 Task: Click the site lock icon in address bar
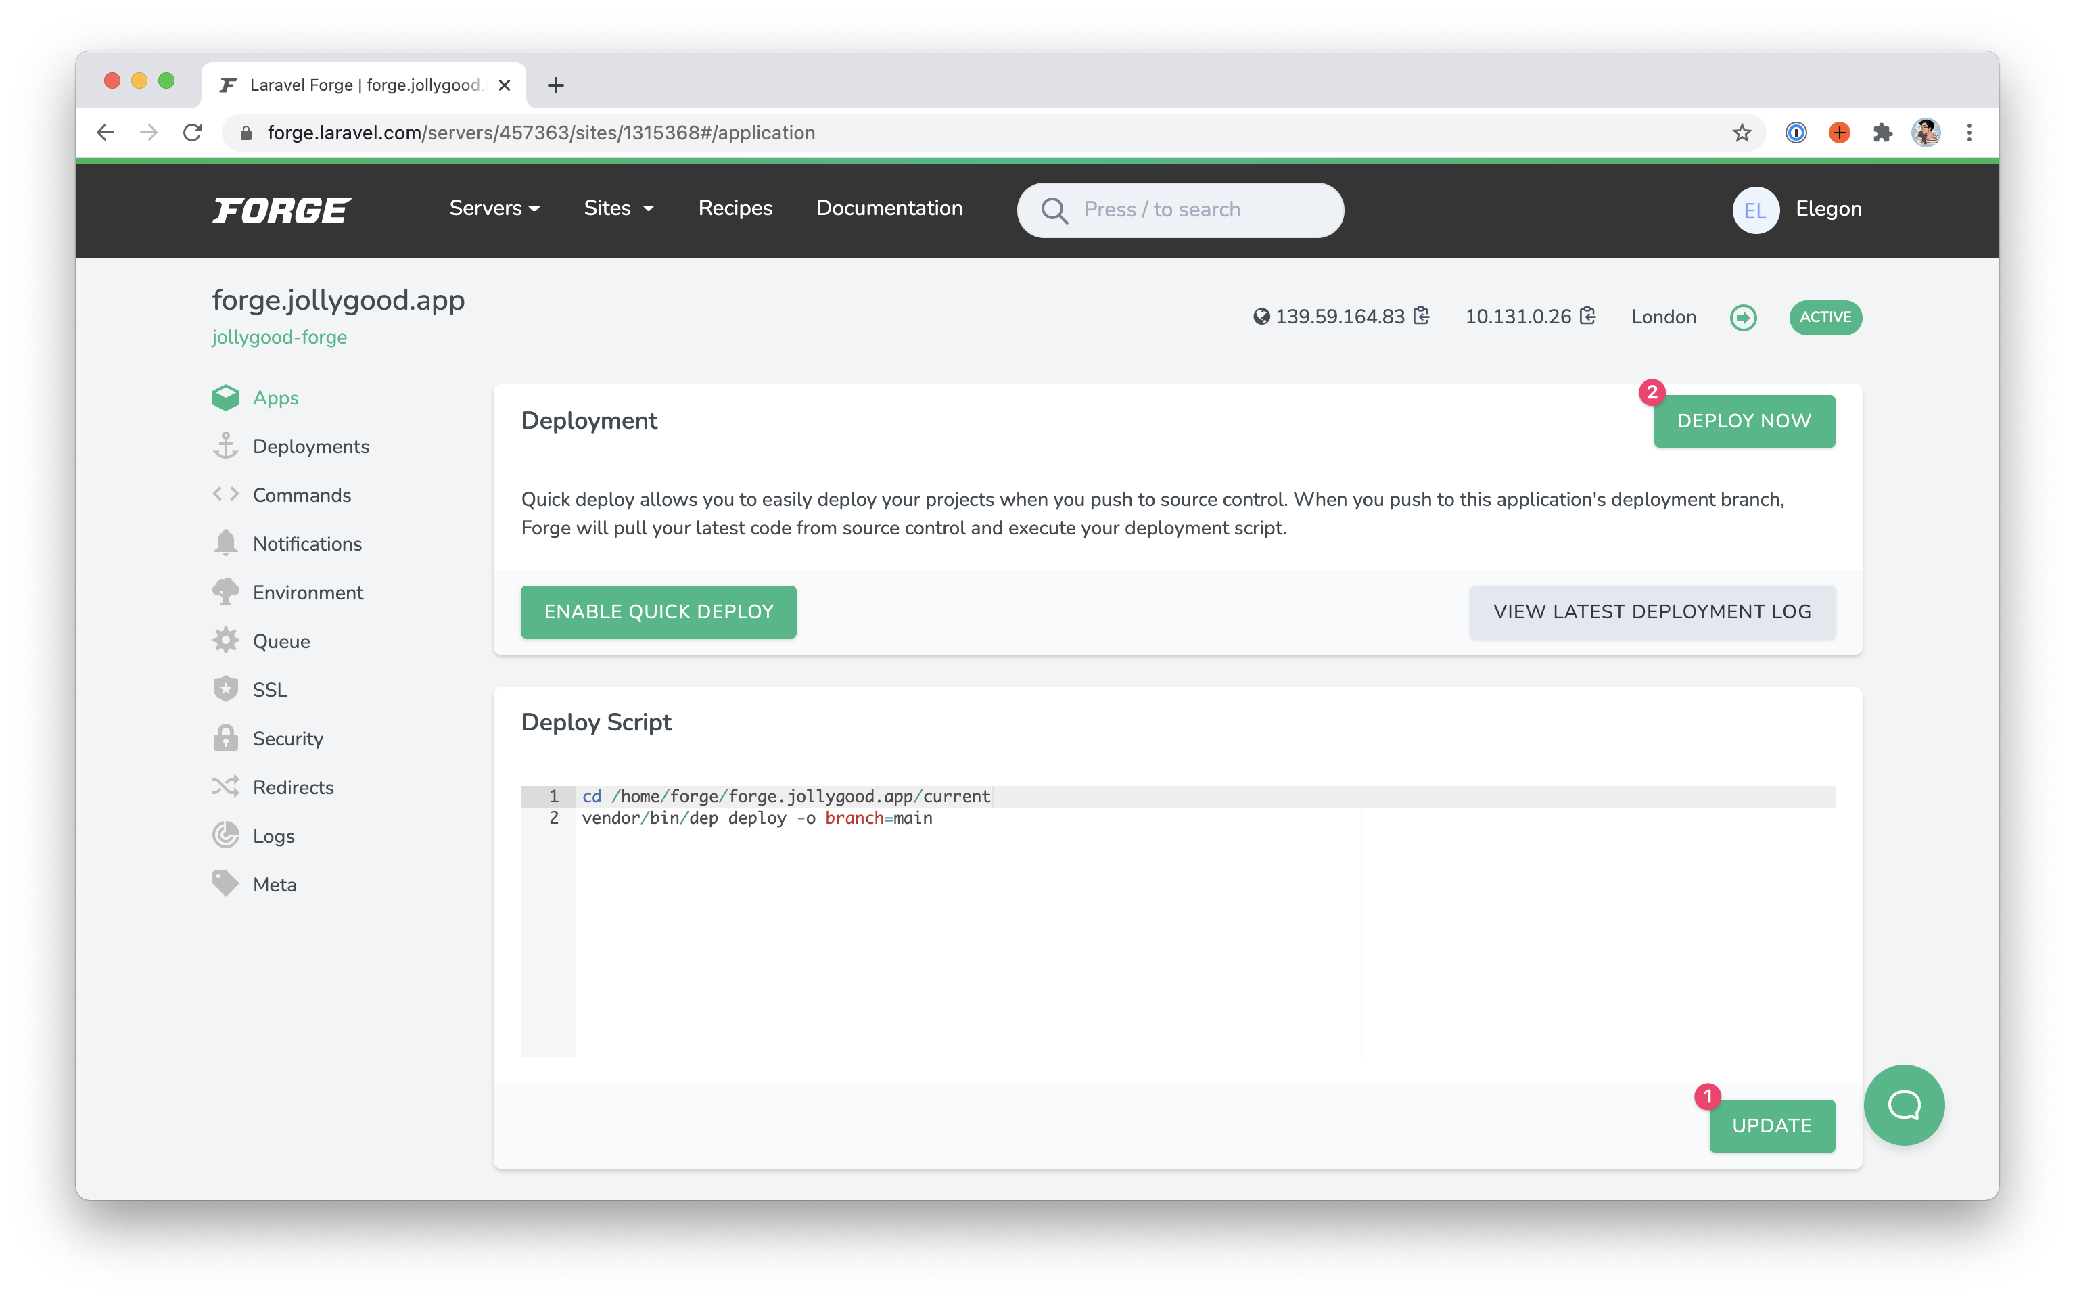pos(246,133)
